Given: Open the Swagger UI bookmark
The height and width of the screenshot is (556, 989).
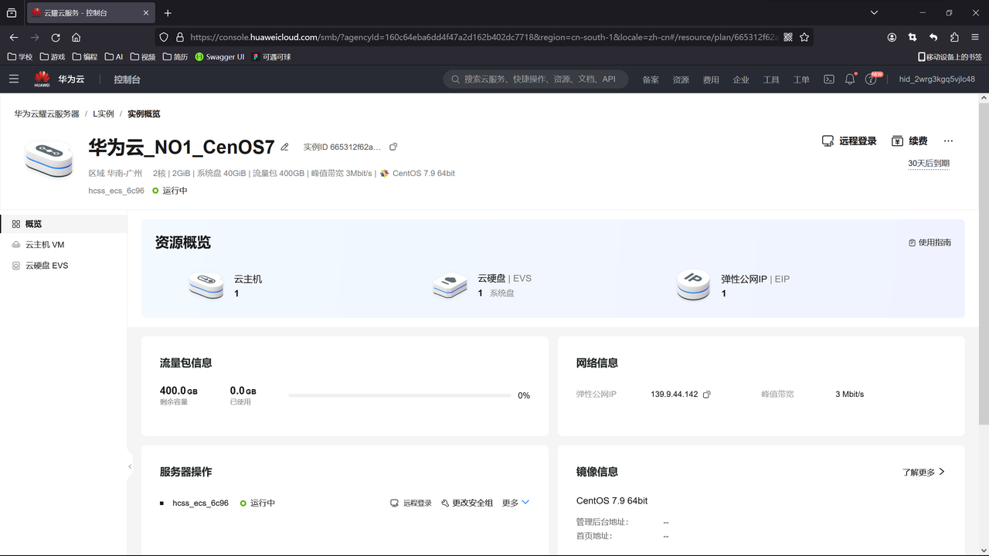Looking at the screenshot, I should point(219,56).
